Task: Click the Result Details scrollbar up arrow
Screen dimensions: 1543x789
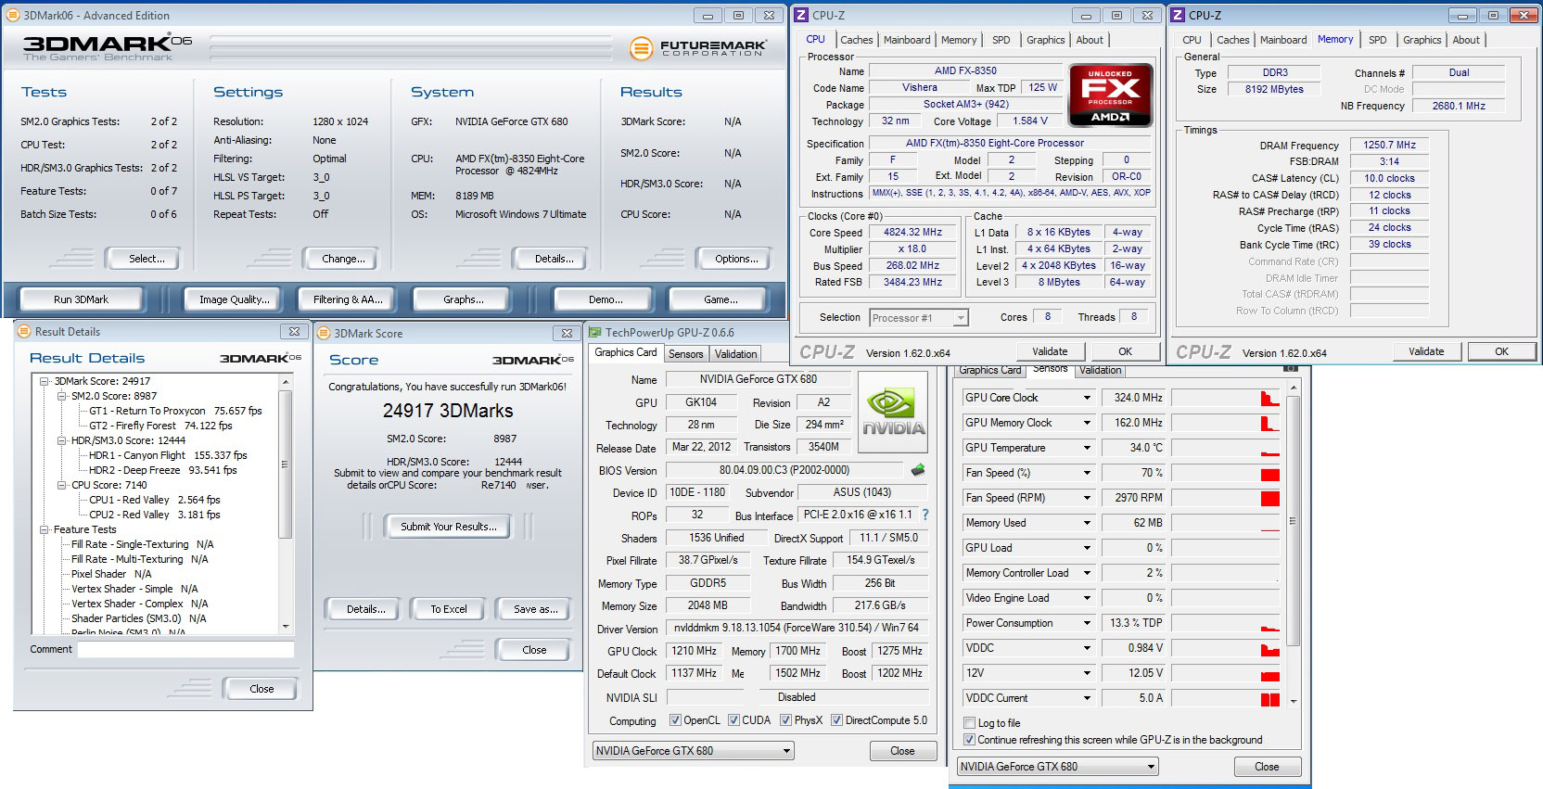Action: point(286,381)
